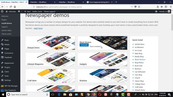Screen dimensions: 173x97
Task: Open the Firefox library icon
Action: coord(162,7)
